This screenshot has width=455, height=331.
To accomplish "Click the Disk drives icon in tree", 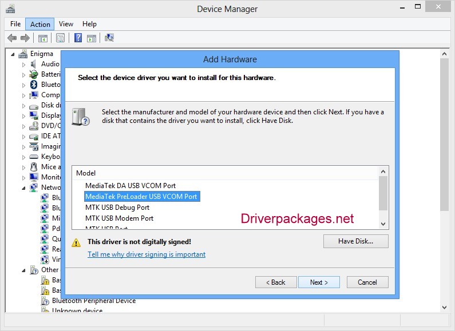I will 34,106.
